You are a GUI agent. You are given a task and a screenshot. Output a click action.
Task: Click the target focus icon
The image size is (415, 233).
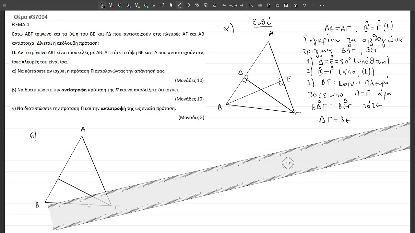(188, 5)
